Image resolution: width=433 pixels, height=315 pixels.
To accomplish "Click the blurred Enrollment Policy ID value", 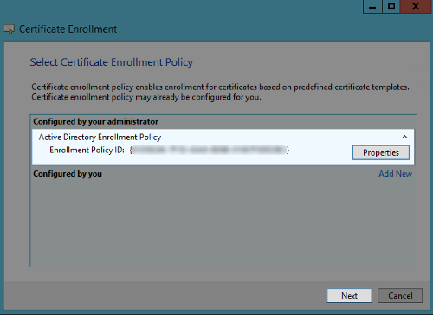I will (x=209, y=150).
